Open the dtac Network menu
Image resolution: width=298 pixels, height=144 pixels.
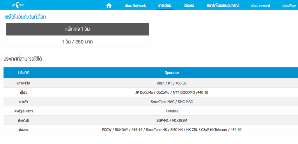coord(135,6)
